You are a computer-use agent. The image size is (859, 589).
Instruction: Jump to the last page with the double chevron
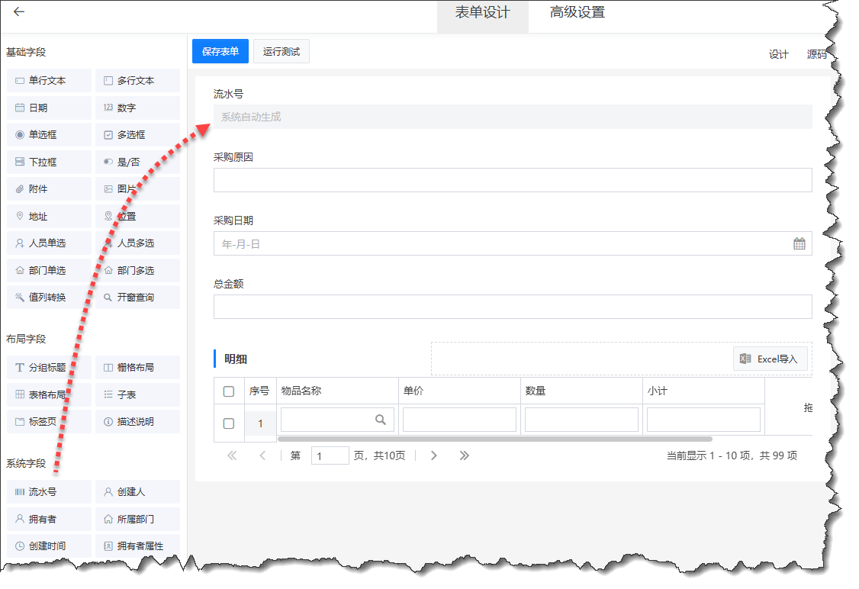tap(465, 455)
